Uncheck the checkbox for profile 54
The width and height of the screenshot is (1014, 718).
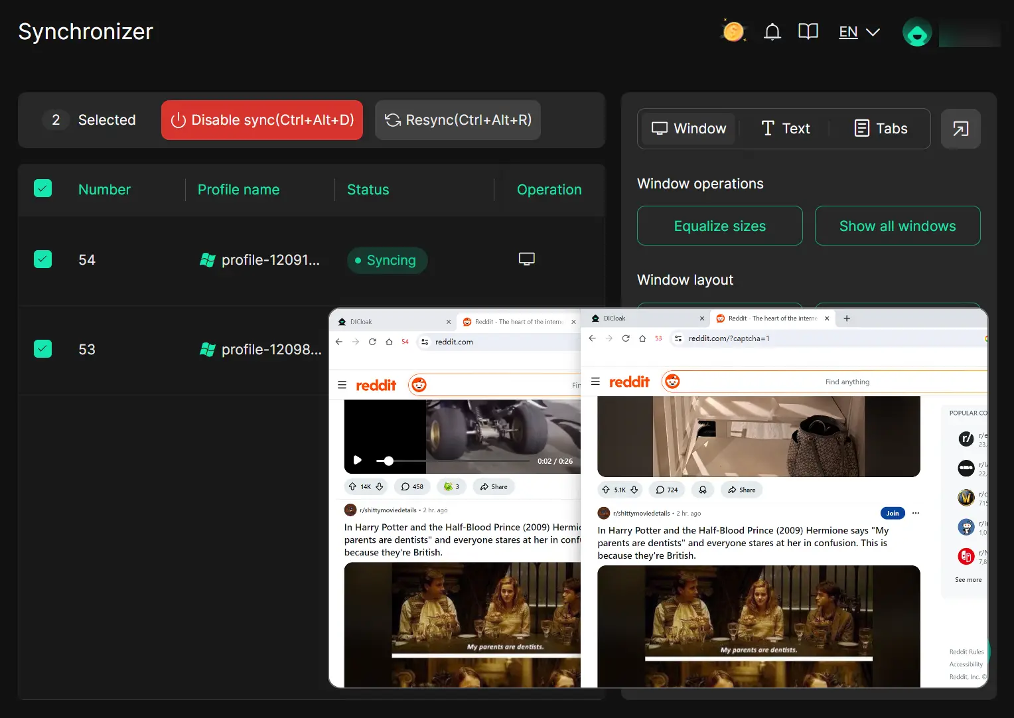(43, 259)
